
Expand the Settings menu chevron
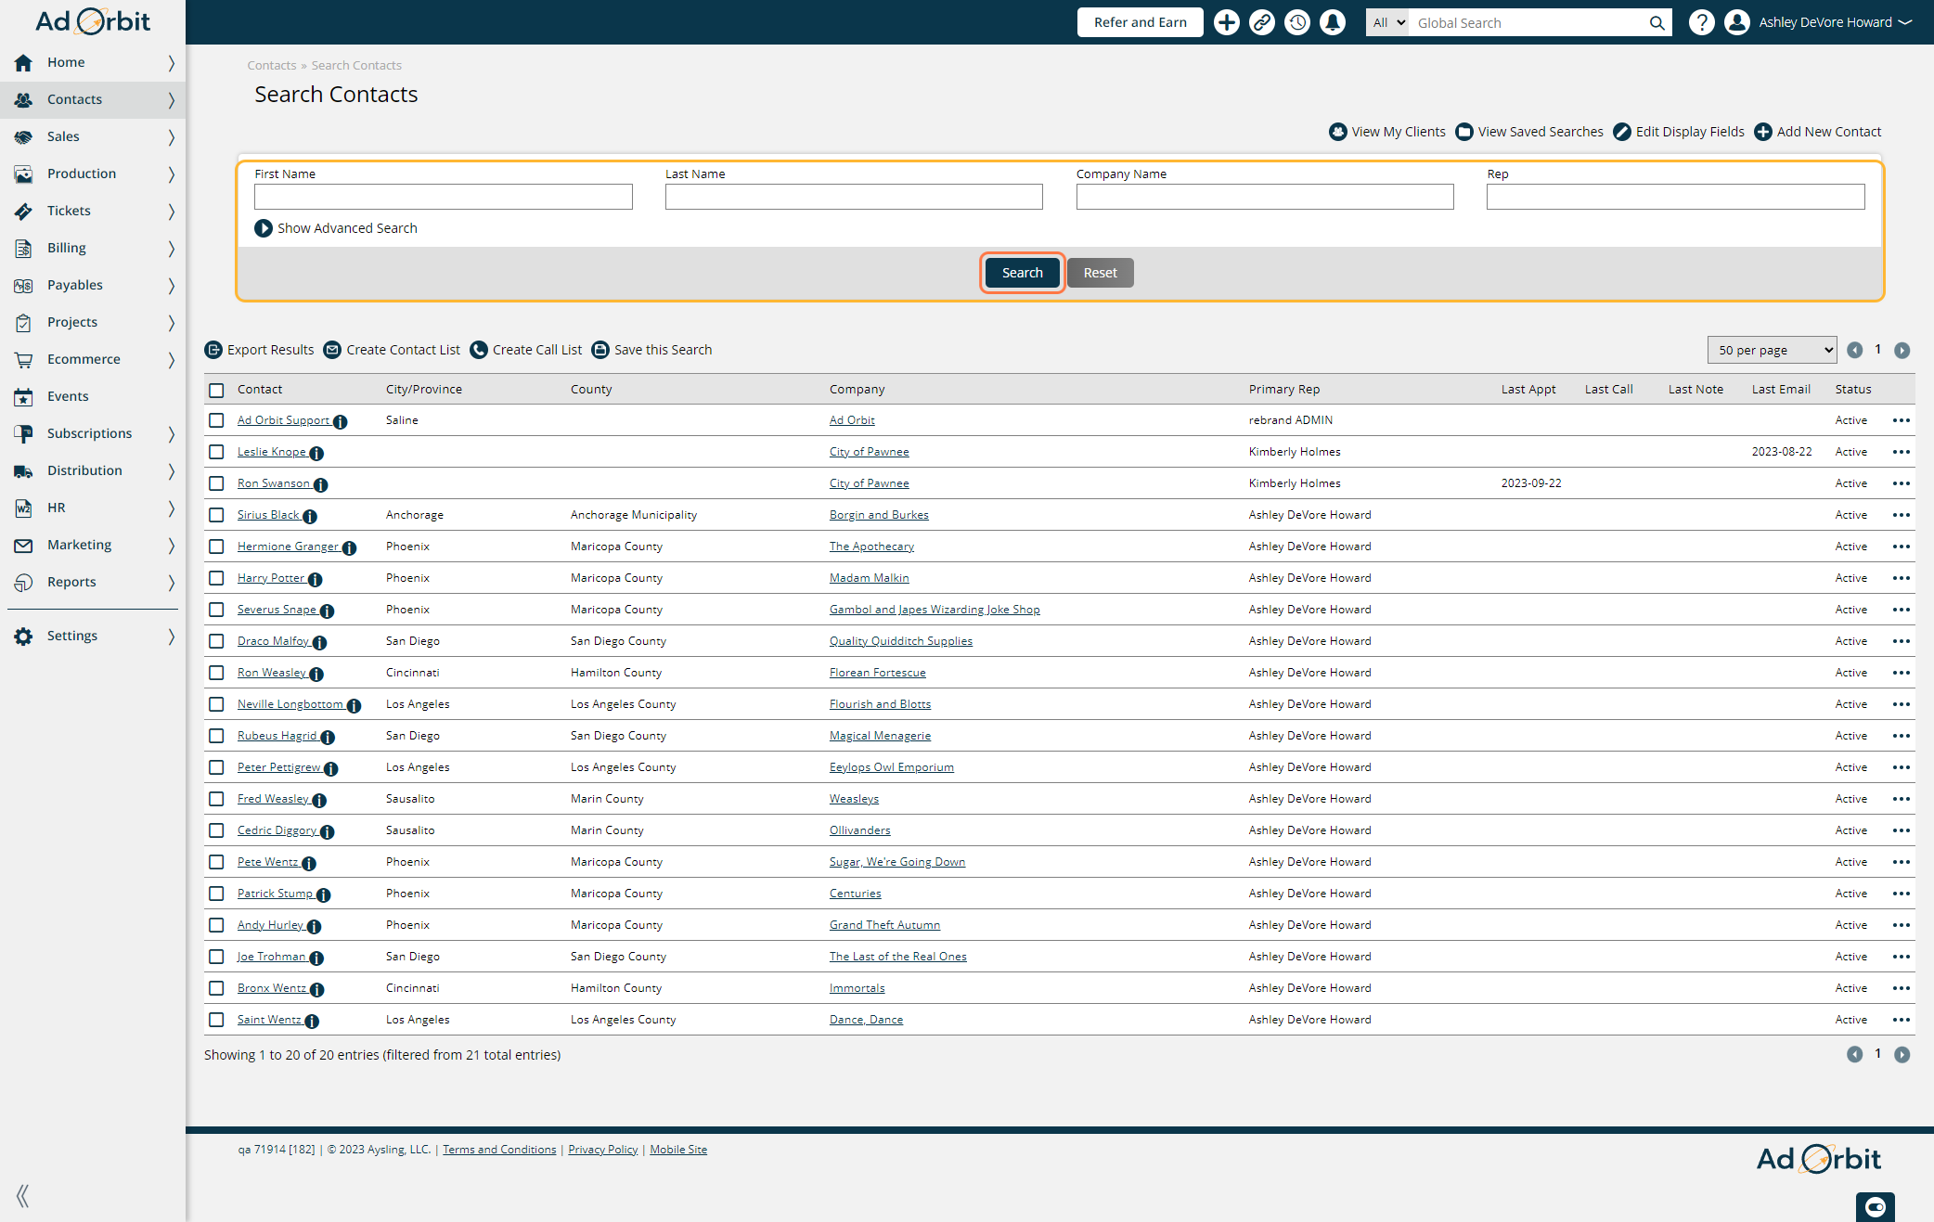click(171, 636)
